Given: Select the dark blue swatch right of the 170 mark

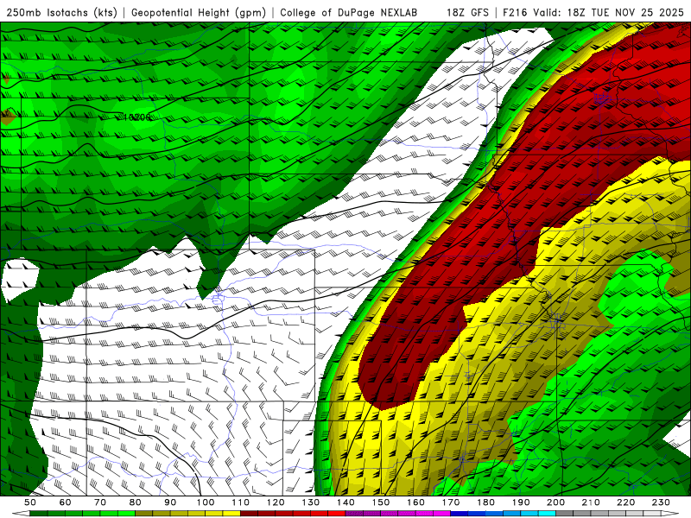Looking at the screenshot, I should (460, 514).
